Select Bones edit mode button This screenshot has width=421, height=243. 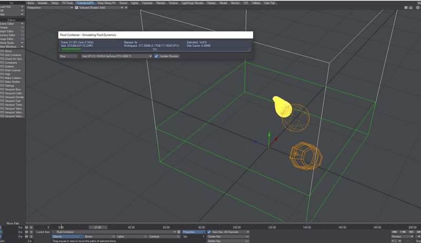pyautogui.click(x=99, y=237)
